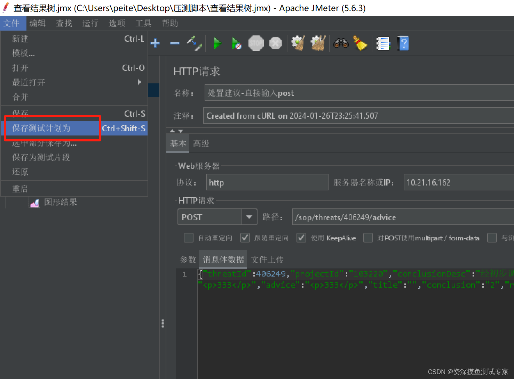Viewport: 514px width, 379px height.
Task: Open the 选项 menu
Action: click(x=117, y=23)
